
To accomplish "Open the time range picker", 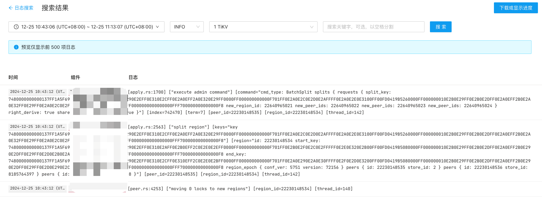I will click(86, 27).
